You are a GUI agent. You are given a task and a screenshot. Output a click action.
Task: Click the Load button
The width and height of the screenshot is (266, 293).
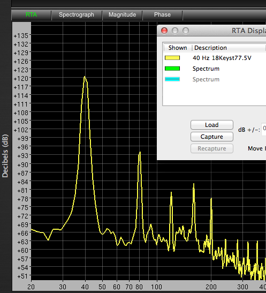pos(212,125)
